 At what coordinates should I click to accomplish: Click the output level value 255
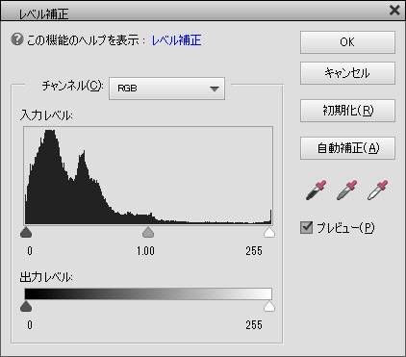coord(254,325)
